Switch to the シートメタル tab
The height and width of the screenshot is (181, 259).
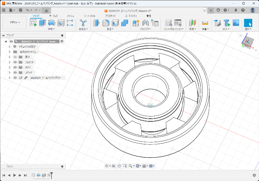(90, 16)
